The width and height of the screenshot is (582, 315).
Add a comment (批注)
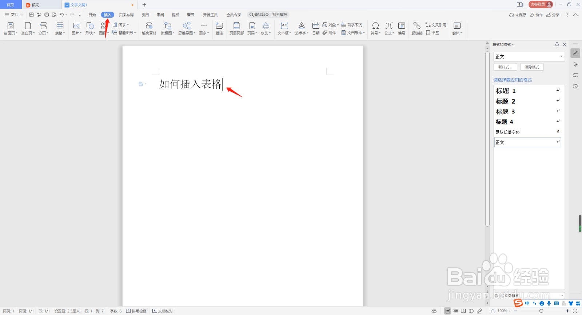(219, 28)
